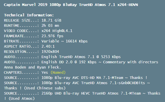
Task: Click the BiTRATE Variable 16614 Kbps line
Action: pos(46,41)
